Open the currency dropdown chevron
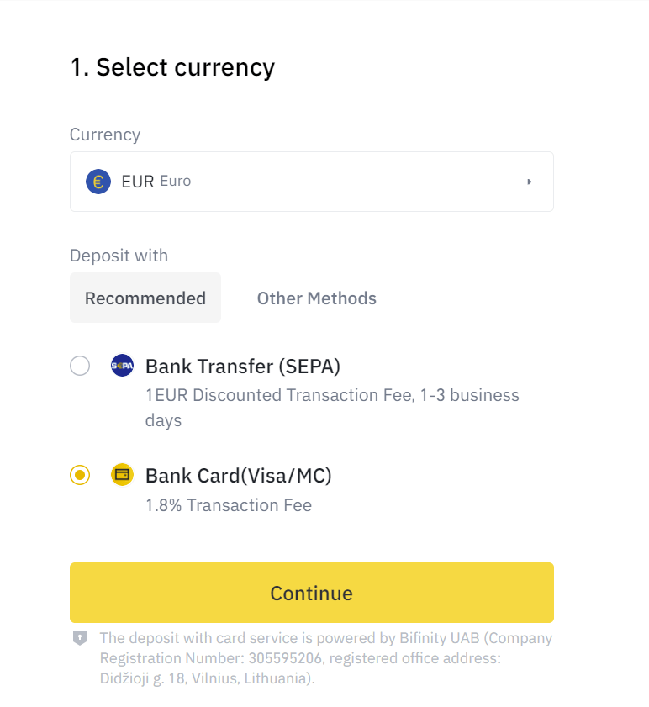This screenshot has width=649, height=707. pos(530,181)
